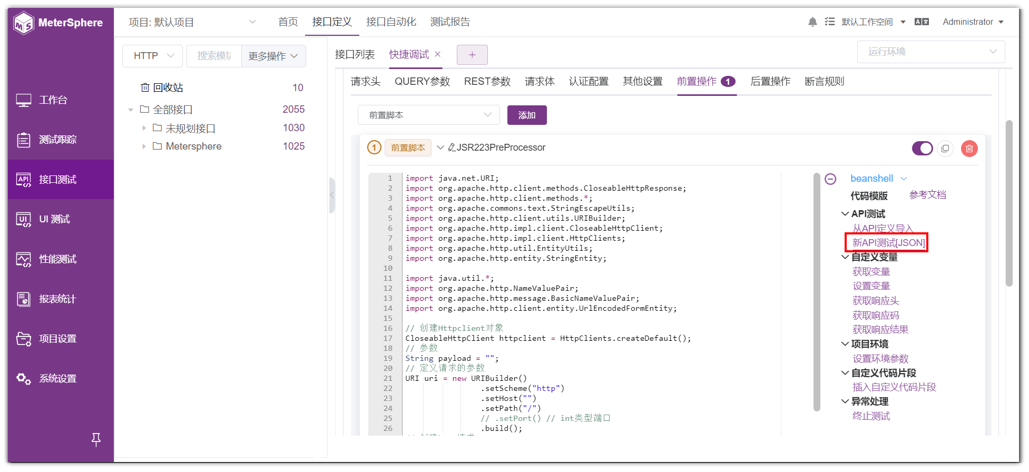The width and height of the screenshot is (1029, 472).
Task: Expand the 未规划接口 tree folder
Action: 144,128
